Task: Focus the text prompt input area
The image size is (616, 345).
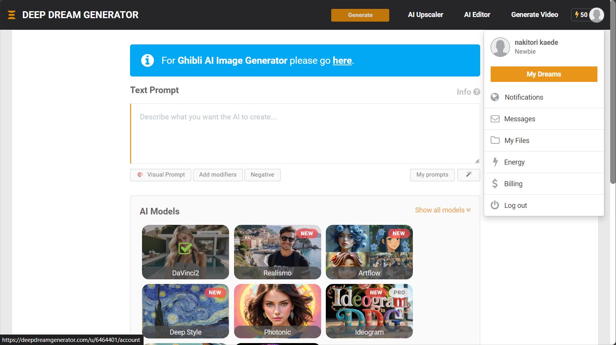Action: [305, 134]
